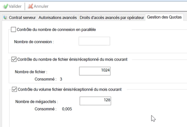Click the red X icon beside Annuler
The width and height of the screenshot is (187, 127).
tap(30, 6)
